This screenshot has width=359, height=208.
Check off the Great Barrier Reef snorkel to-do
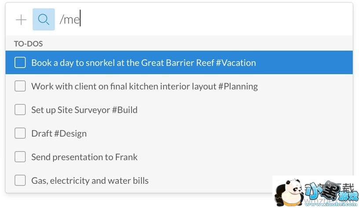[20, 63]
